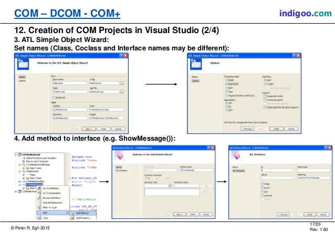
Task: Select aggregation Only radio button
Action: pos(226,110)
